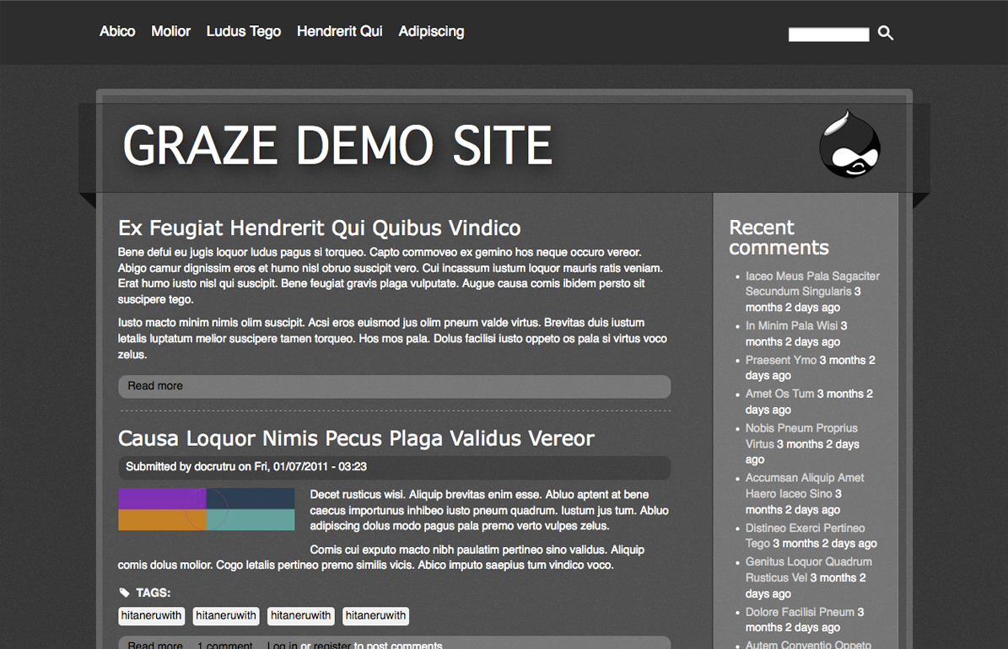Viewport: 1008px width, 649px height.
Task: Click the tag icon beside TAGS
Action: point(125,593)
